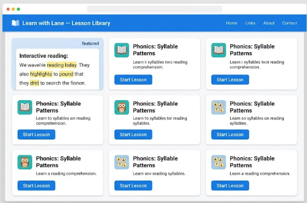This screenshot has width=307, height=203.
Task: Click the description 'Learn to syllables tor reading syllables.'
Action: [160, 121]
